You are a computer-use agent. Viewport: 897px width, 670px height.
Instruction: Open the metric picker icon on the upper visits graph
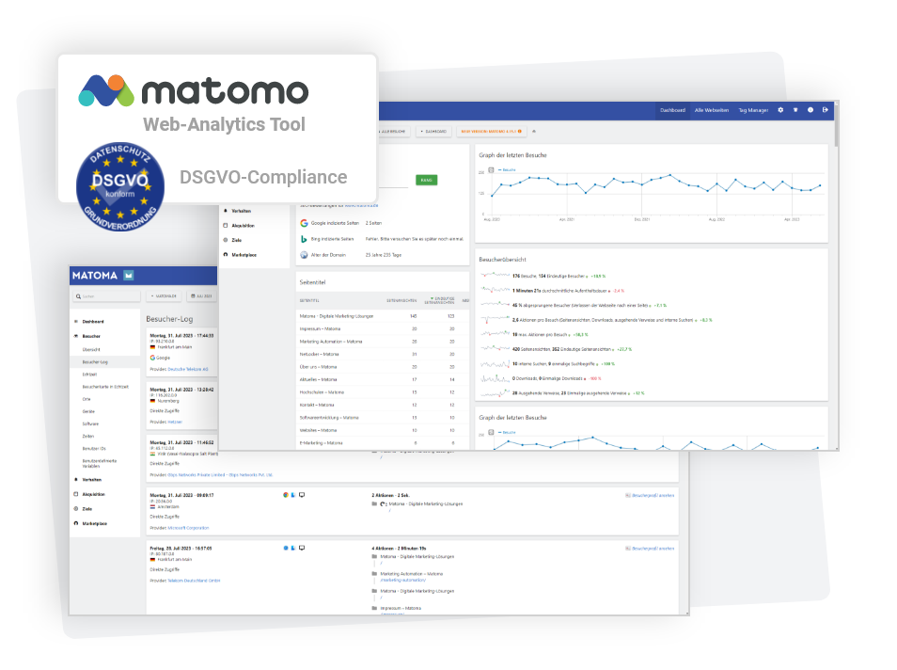point(491,170)
